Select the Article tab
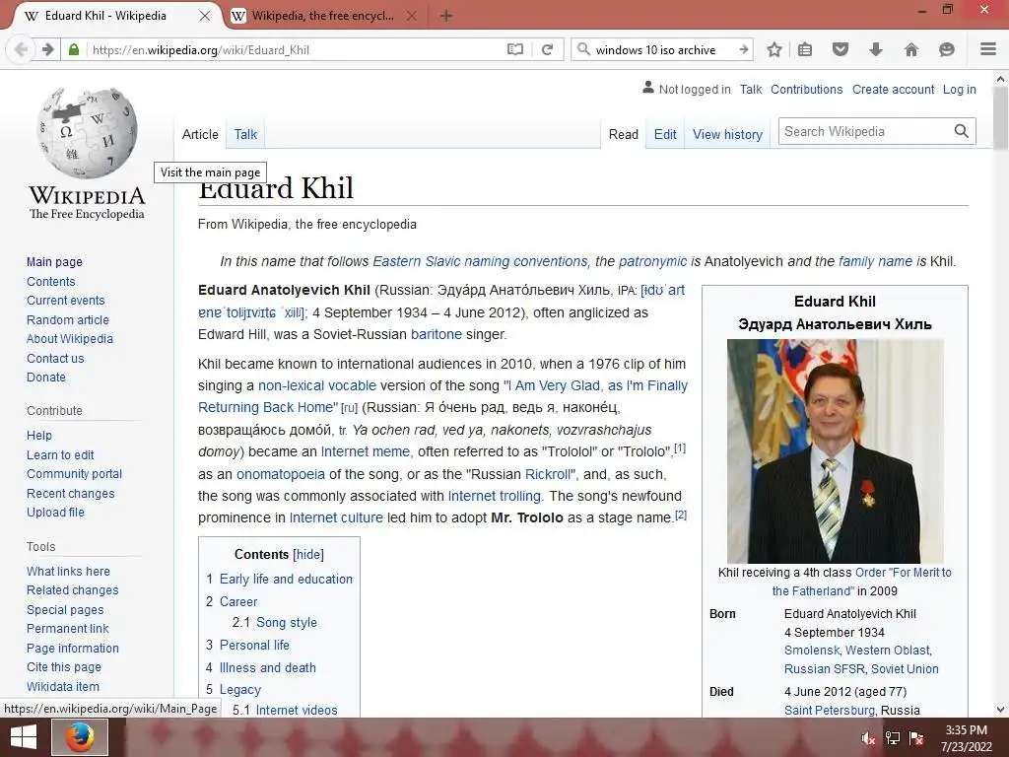The image size is (1009, 757). coord(200,134)
